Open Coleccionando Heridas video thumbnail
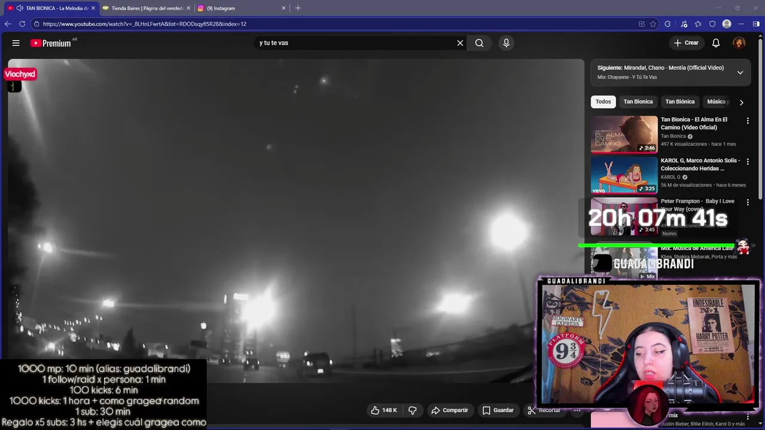This screenshot has width=765, height=430. 624,175
